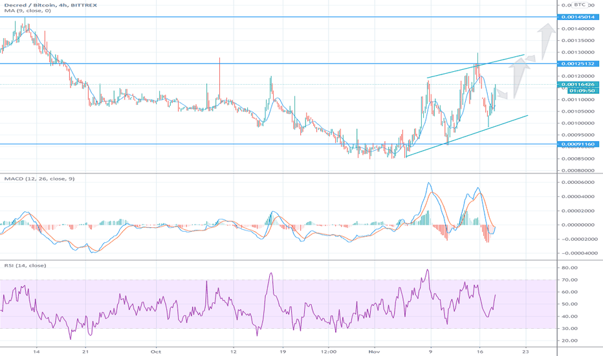603x356 pixels.
Task: Click the RSI axis value 50.00
Action: 569,304
